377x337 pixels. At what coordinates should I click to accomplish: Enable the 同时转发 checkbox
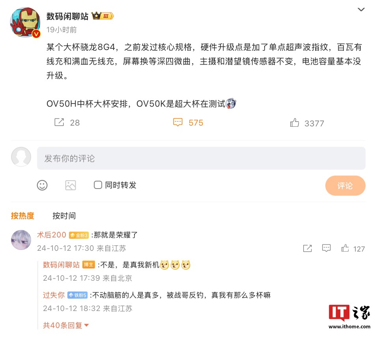[x=98, y=185]
